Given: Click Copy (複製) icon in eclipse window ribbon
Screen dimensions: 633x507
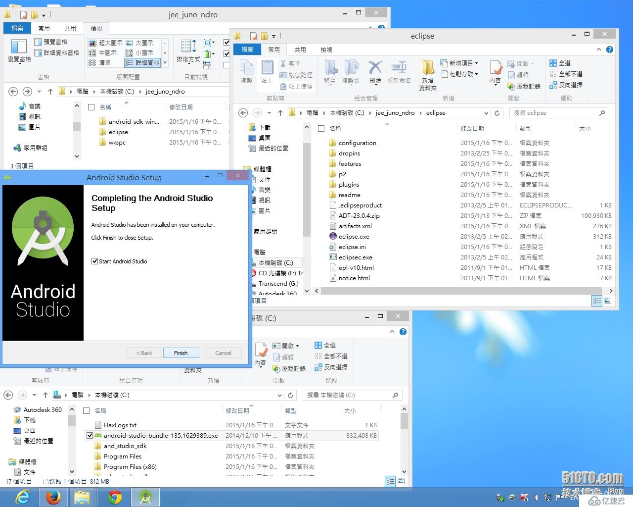Looking at the screenshot, I should 246,72.
